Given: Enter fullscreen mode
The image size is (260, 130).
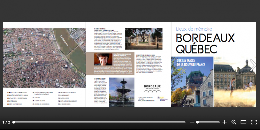Looking at the screenshot, I should click(x=254, y=122).
